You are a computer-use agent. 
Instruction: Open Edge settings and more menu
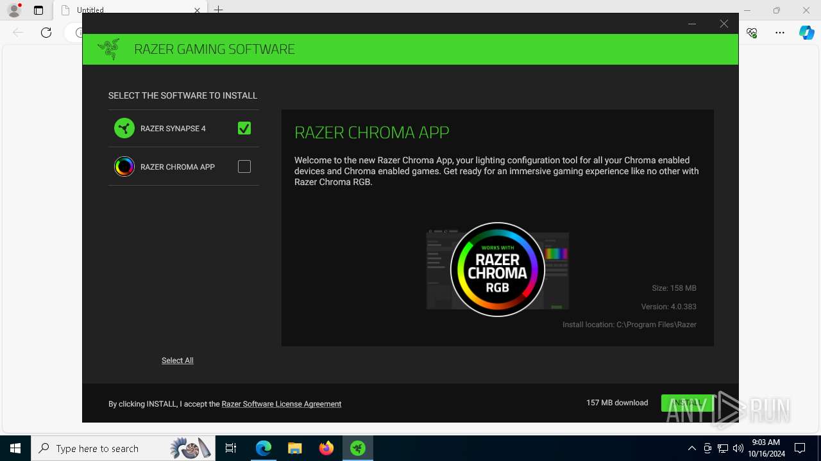(780, 33)
